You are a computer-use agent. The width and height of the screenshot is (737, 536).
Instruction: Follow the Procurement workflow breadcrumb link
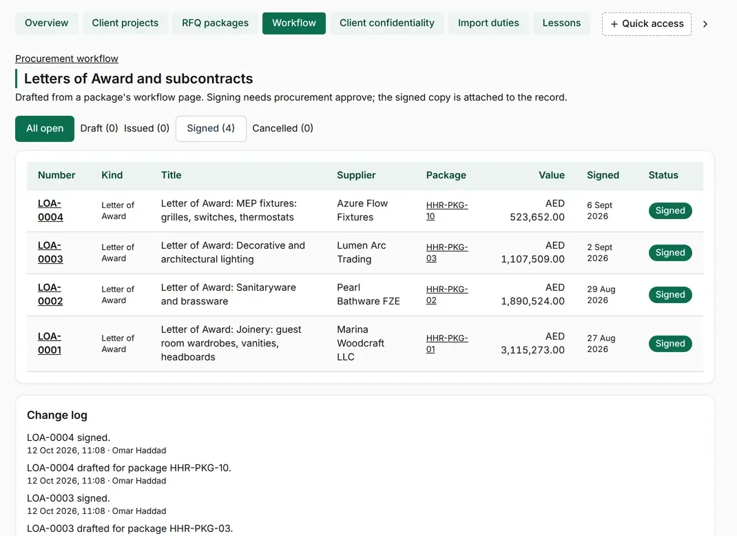(67, 59)
